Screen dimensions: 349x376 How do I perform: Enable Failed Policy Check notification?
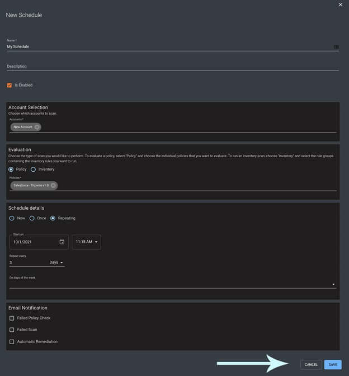[12, 318]
